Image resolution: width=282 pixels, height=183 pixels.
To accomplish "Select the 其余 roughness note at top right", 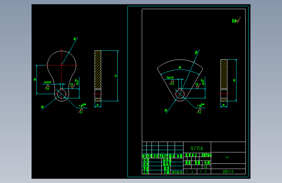I will [236, 20].
